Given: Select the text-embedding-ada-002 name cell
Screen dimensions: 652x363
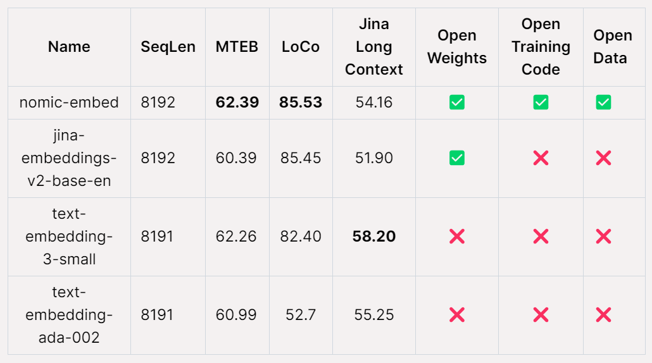Looking at the screenshot, I should click(x=69, y=314).
